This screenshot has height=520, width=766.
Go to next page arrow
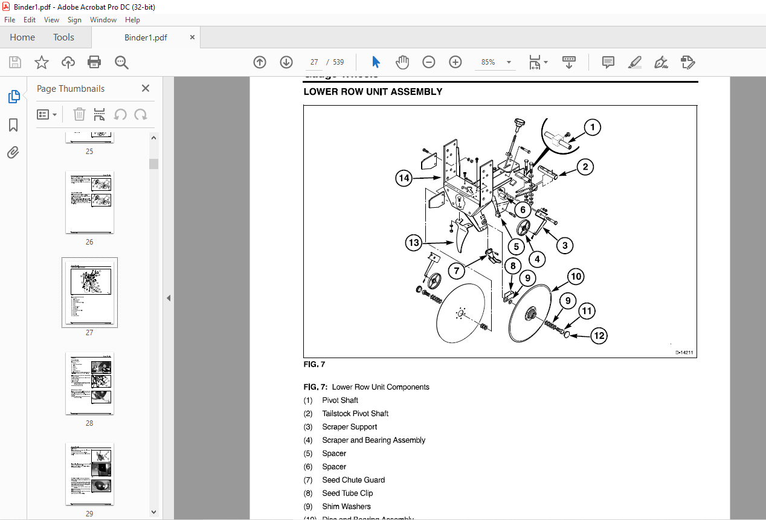coord(286,62)
